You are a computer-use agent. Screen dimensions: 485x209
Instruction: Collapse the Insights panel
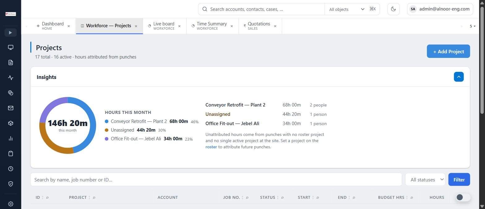tap(459, 77)
